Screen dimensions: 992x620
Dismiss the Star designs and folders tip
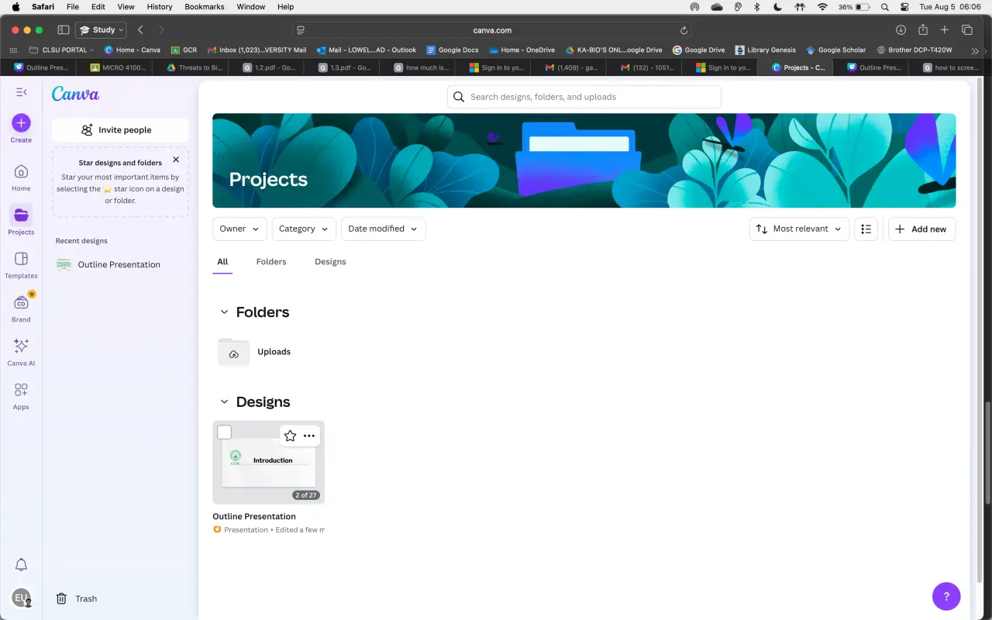tap(176, 160)
